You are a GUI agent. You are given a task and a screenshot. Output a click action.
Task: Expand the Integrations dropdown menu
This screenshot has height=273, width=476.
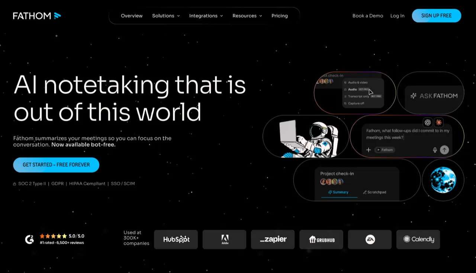click(206, 16)
